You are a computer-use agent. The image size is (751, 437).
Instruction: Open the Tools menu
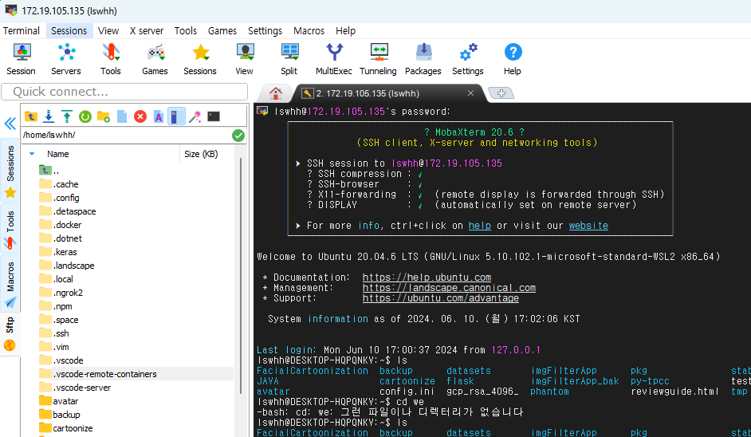185,30
